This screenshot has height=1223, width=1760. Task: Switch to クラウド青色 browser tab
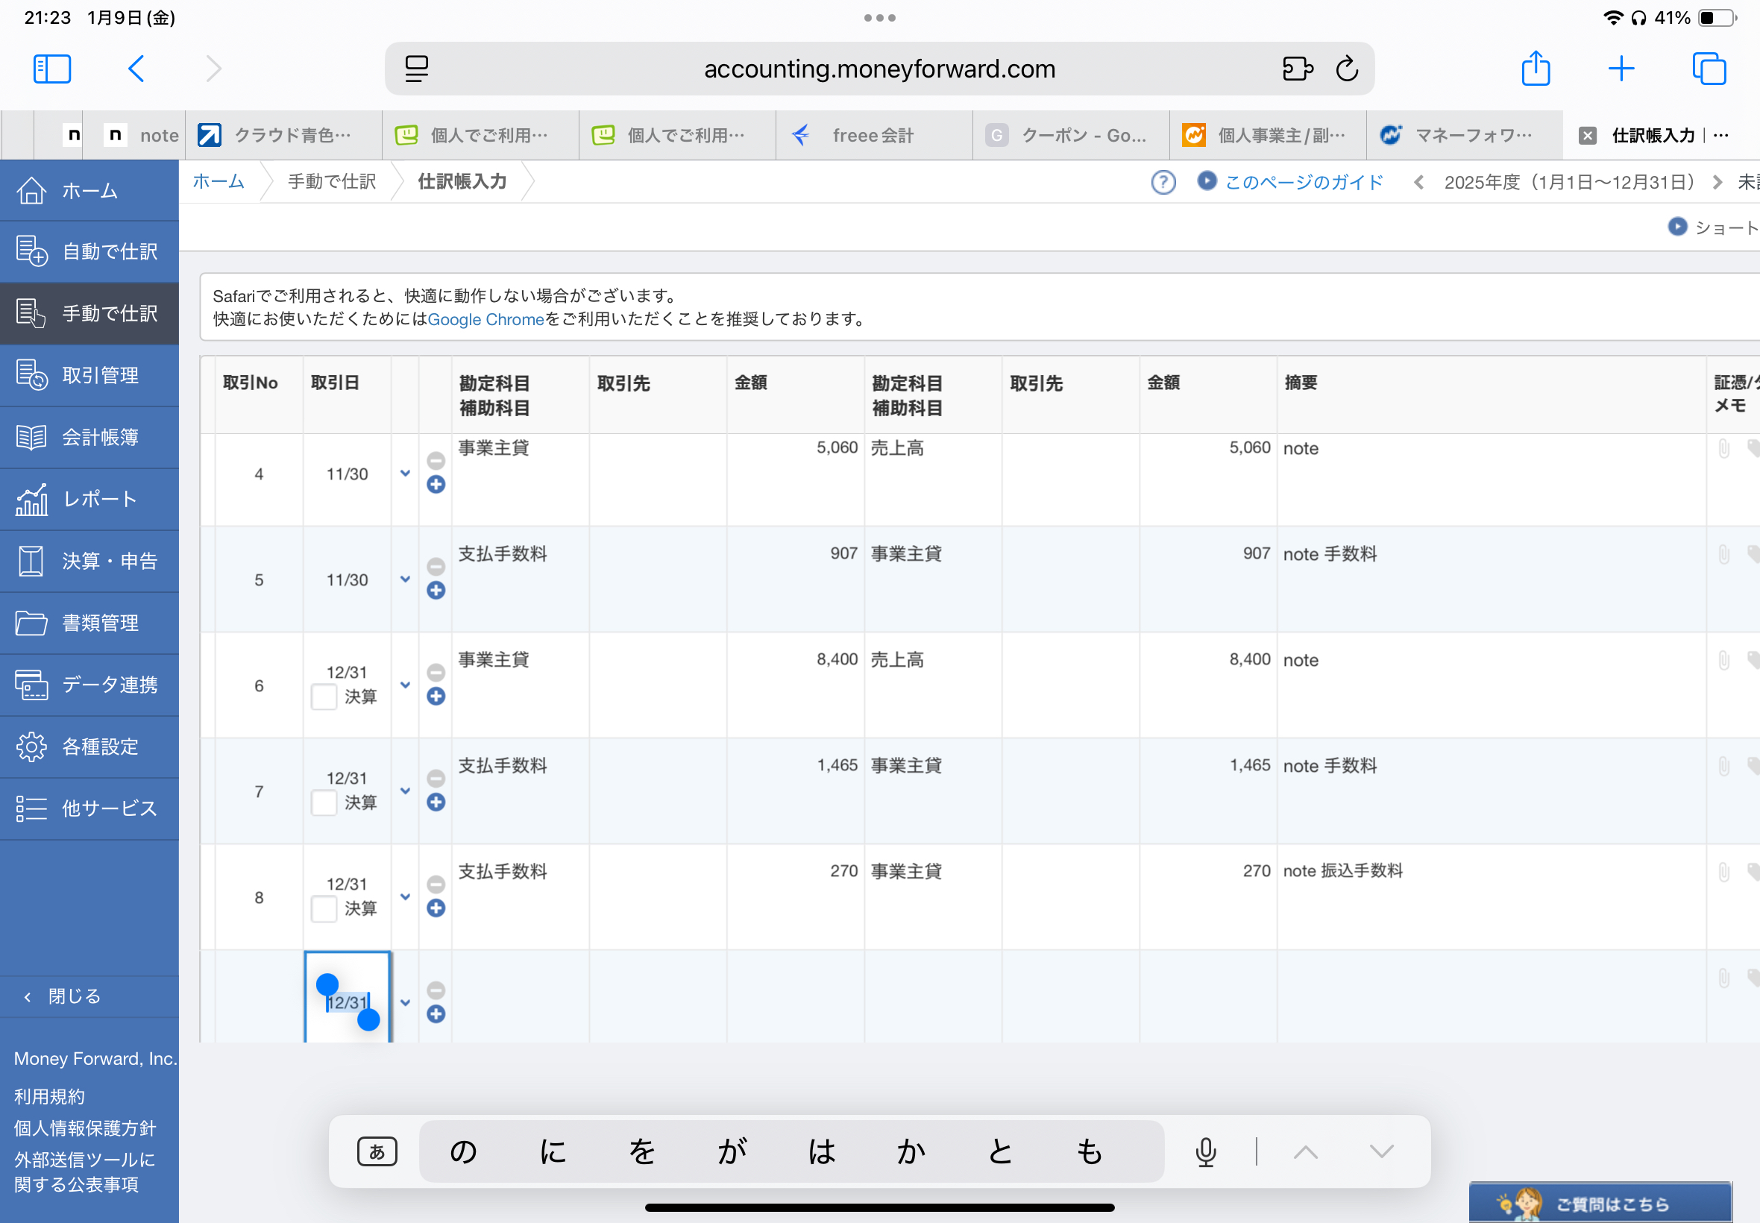point(283,136)
